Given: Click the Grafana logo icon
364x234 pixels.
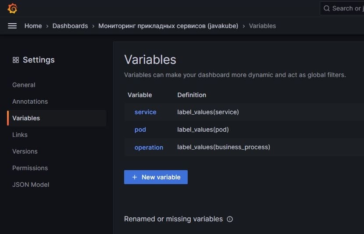Looking at the screenshot, I should tap(12, 9).
